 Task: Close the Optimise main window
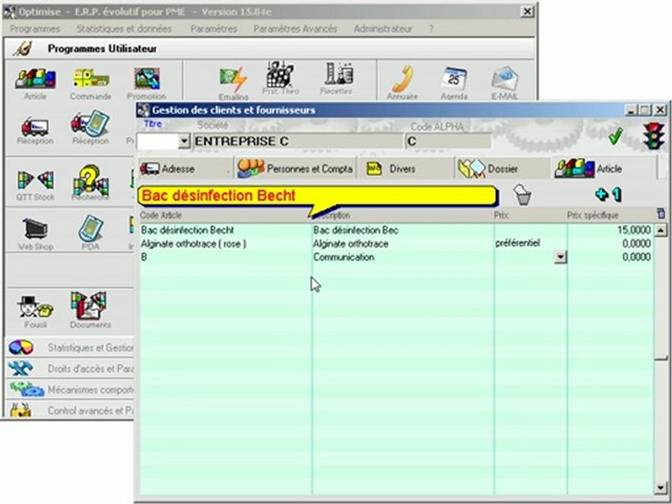point(527,12)
